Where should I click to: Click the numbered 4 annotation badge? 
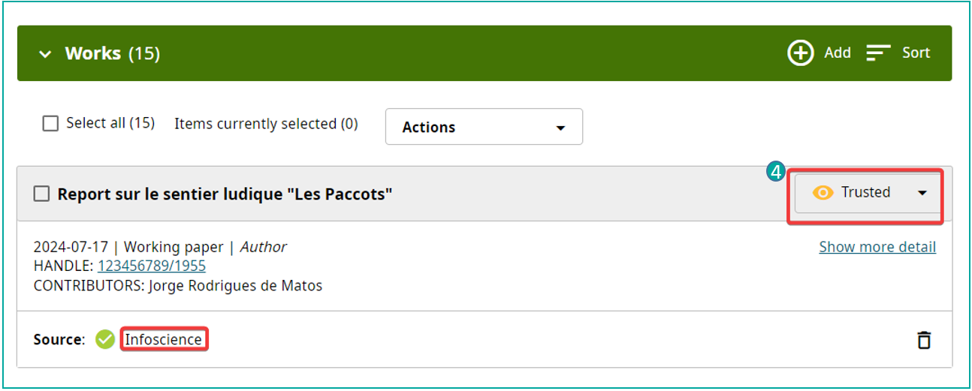pyautogui.click(x=774, y=173)
